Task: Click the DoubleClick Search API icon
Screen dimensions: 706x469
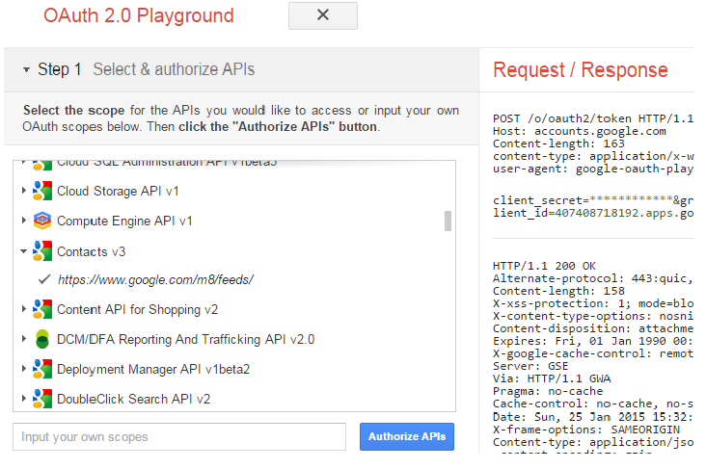Action: (x=41, y=399)
